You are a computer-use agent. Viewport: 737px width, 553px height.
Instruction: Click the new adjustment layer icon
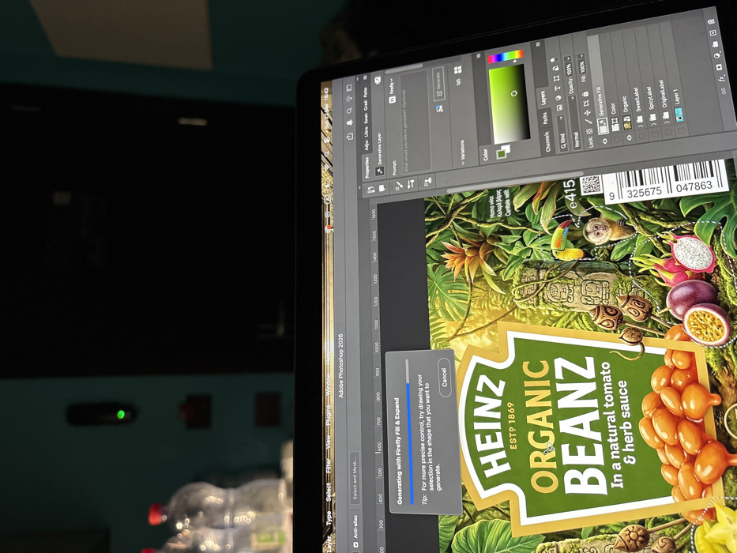point(717,55)
